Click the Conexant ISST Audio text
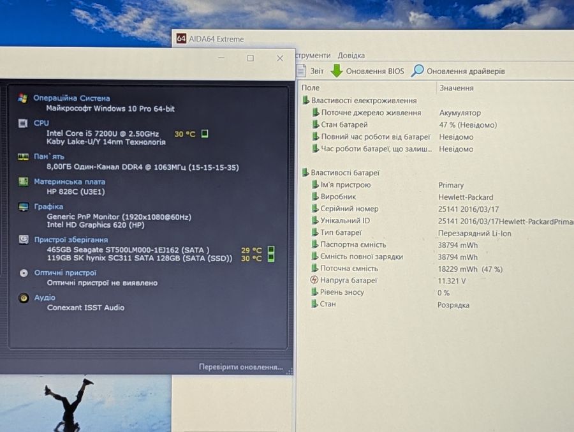The height and width of the screenshot is (432, 574). [x=85, y=308]
